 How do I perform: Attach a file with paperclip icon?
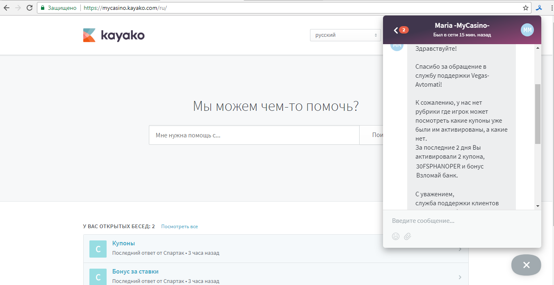(408, 236)
